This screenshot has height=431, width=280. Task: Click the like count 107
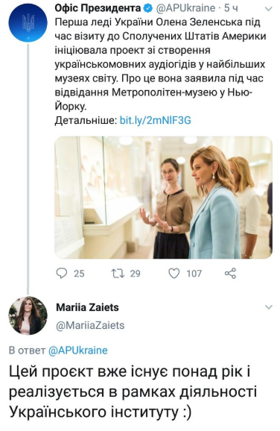[194, 274]
